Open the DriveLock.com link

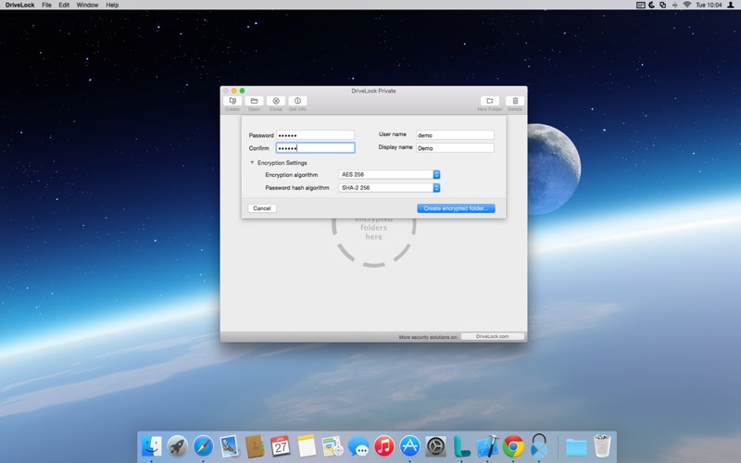pos(493,336)
